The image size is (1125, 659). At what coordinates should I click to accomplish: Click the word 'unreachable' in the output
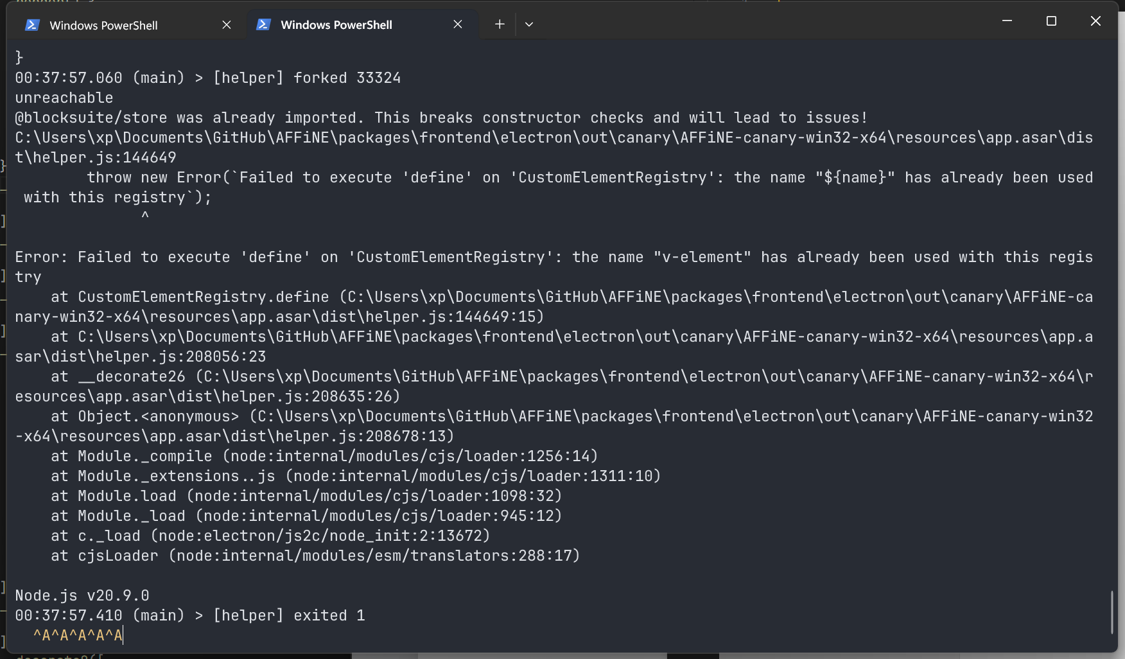pos(64,98)
